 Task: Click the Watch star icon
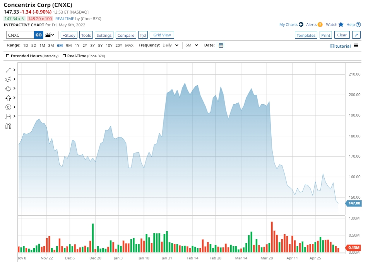click(341, 24)
